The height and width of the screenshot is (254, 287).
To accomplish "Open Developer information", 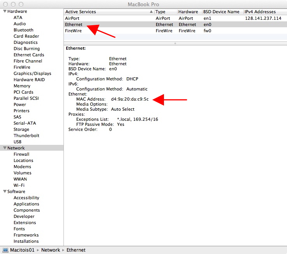I will point(24,216).
